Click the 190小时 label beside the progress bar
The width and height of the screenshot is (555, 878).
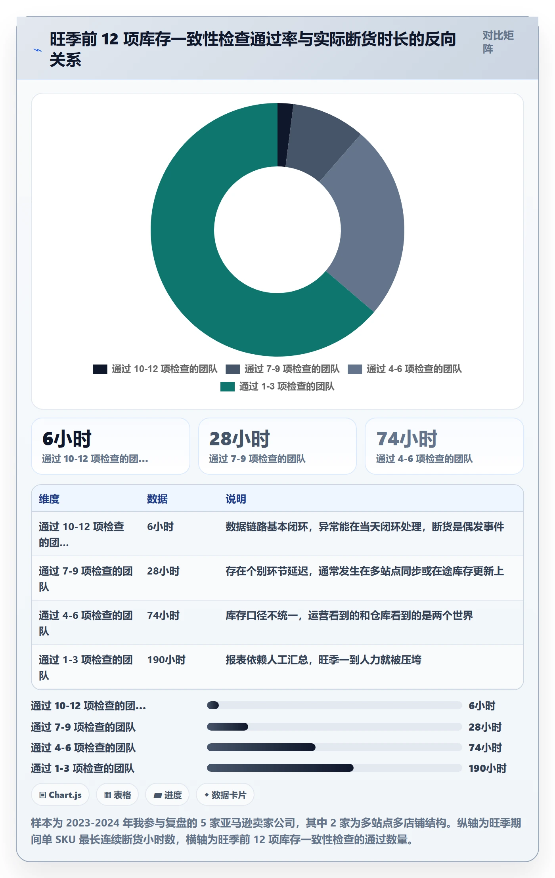tap(488, 768)
